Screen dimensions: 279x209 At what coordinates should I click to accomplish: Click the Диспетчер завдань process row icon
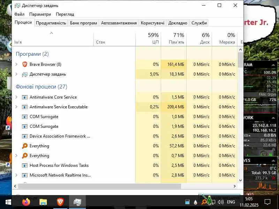tap(25, 74)
